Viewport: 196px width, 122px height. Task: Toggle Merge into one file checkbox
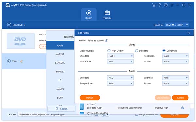click(137, 115)
